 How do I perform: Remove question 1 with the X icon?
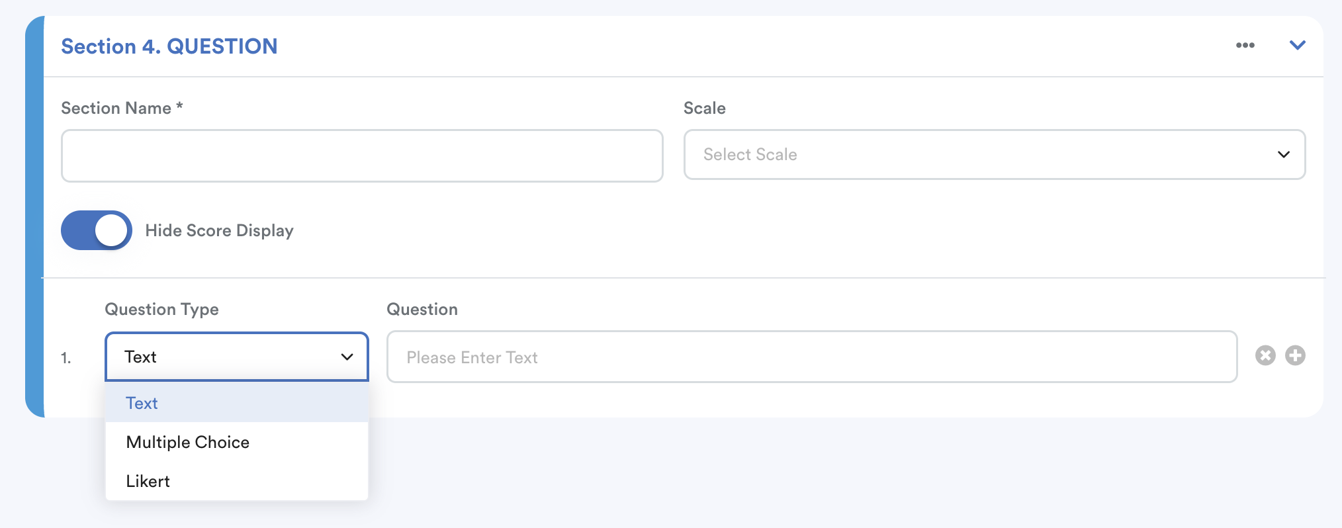pyautogui.click(x=1265, y=356)
